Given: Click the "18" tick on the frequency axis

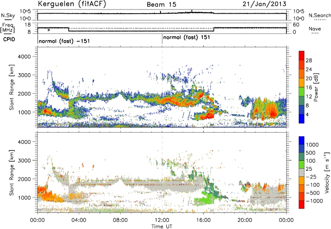Looking at the screenshot, I should coord(28,24).
